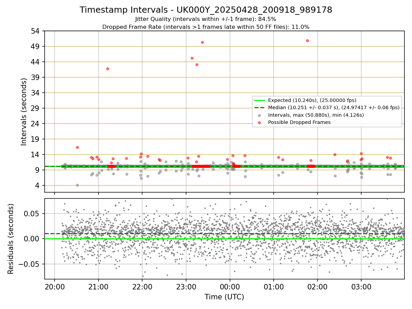
Task: Click the "Time (UTC)" x-axis label
Action: (x=224, y=297)
